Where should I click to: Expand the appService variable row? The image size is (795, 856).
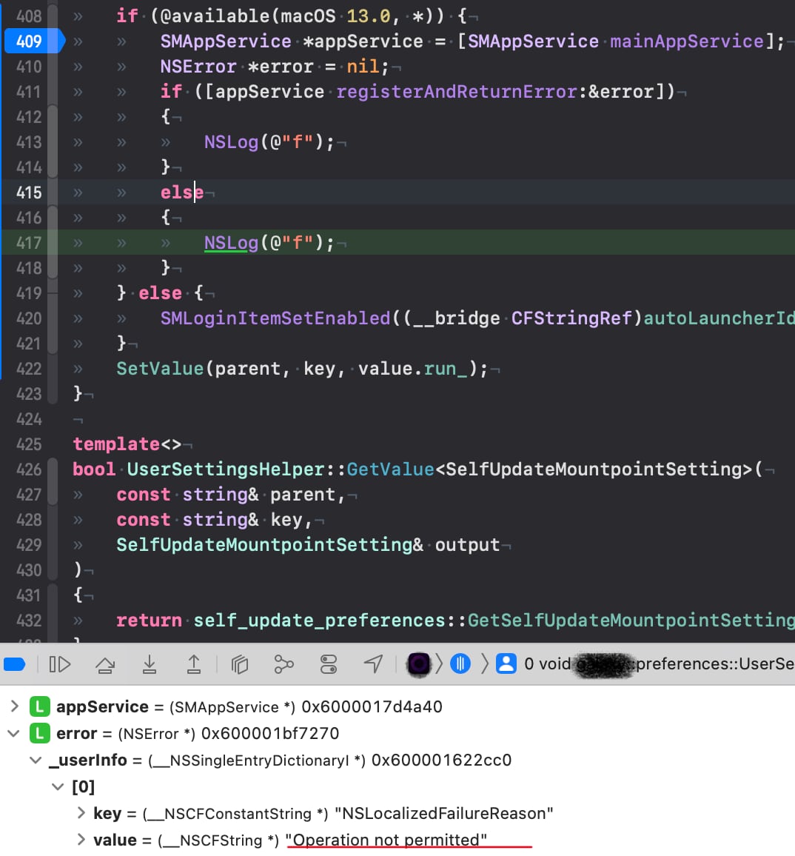14,706
